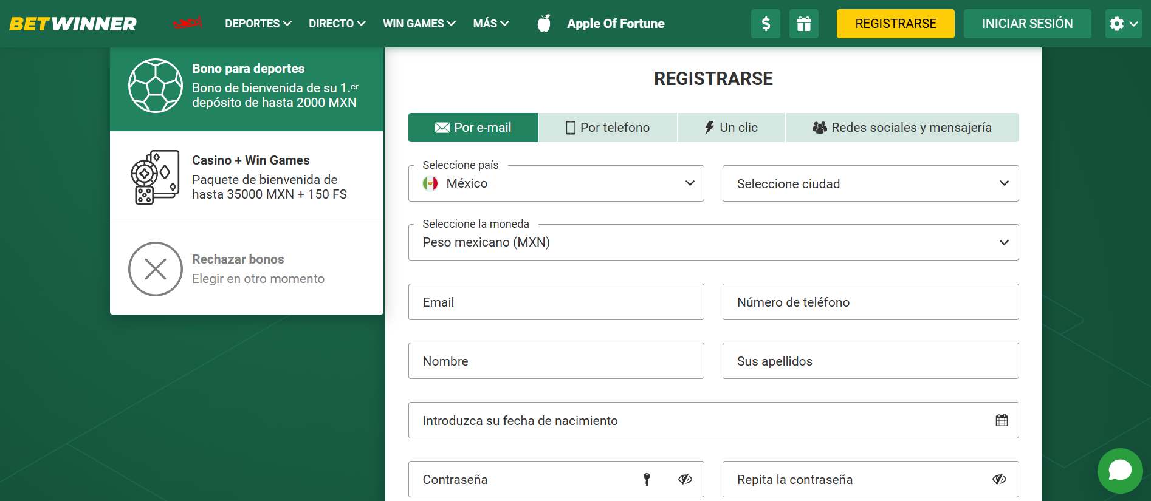The height and width of the screenshot is (501, 1151).
Task: Click the calendar icon in birthdate field
Action: click(1002, 420)
